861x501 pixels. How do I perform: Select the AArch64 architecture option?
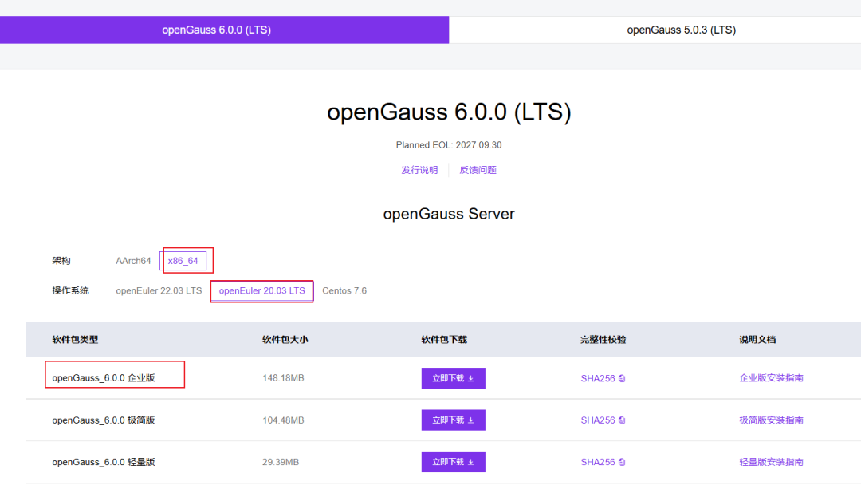point(133,261)
